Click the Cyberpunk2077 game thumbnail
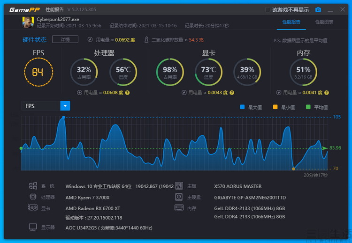352x243 pixels. click(28, 22)
